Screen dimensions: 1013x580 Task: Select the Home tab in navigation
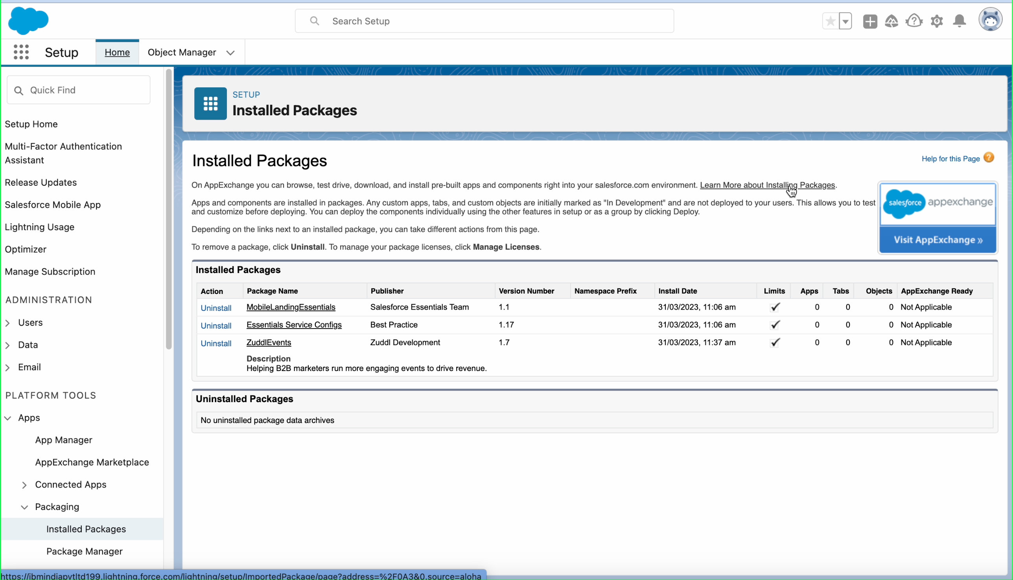[x=116, y=52]
